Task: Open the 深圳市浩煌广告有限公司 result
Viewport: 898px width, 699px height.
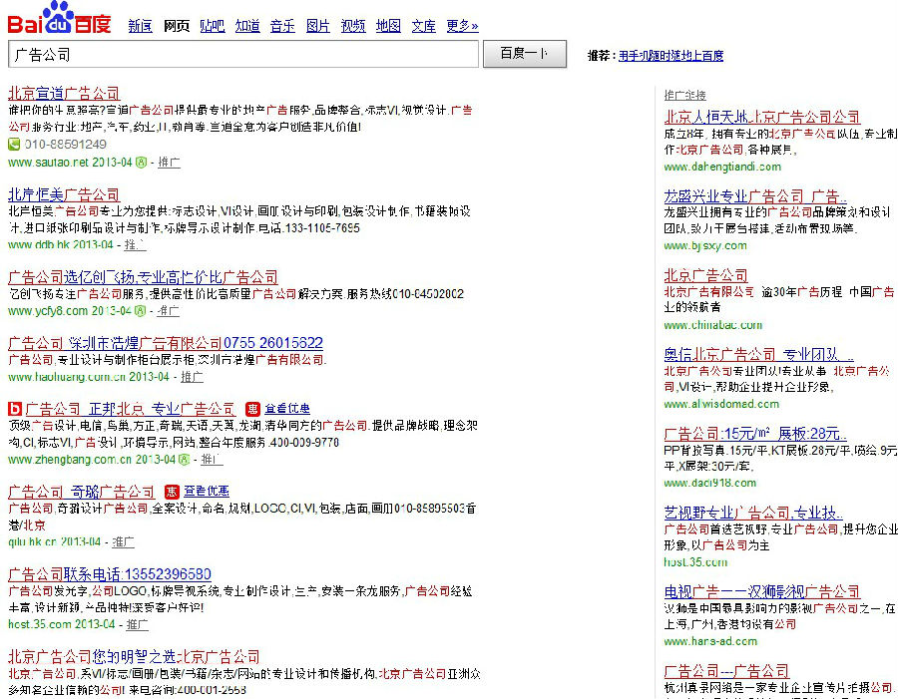Action: click(166, 343)
